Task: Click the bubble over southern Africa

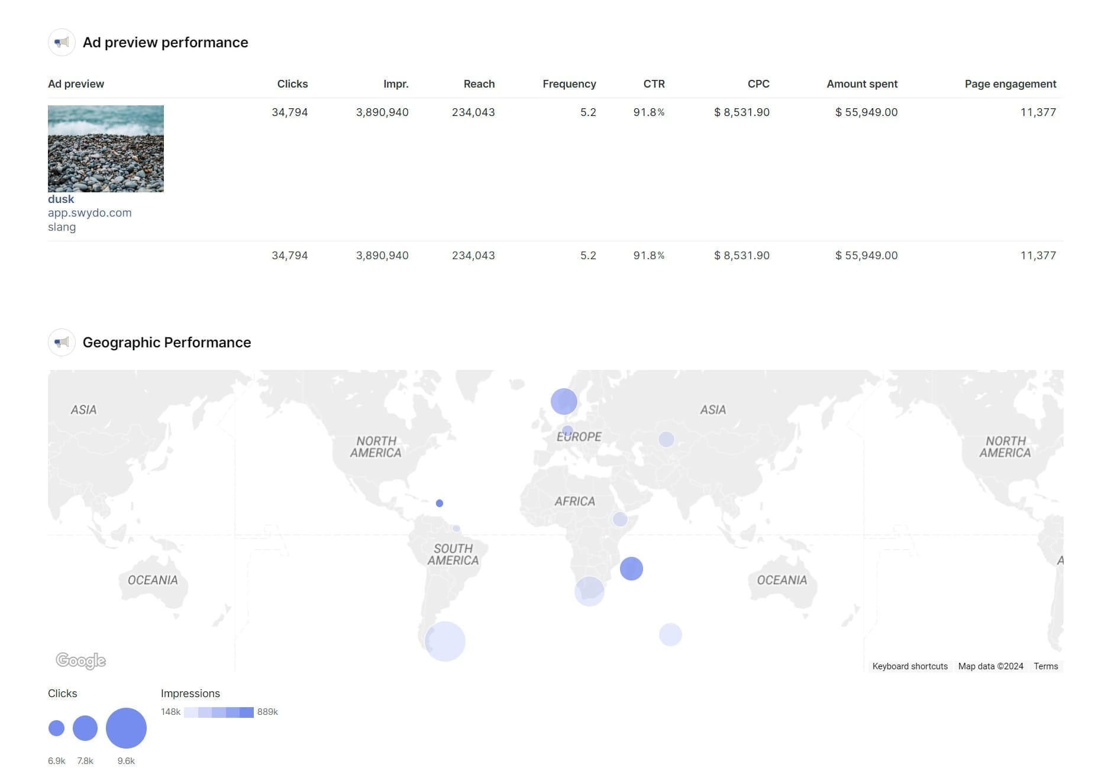Action: point(589,591)
